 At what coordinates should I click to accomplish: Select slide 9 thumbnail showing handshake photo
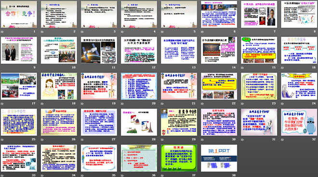point(19,50)
